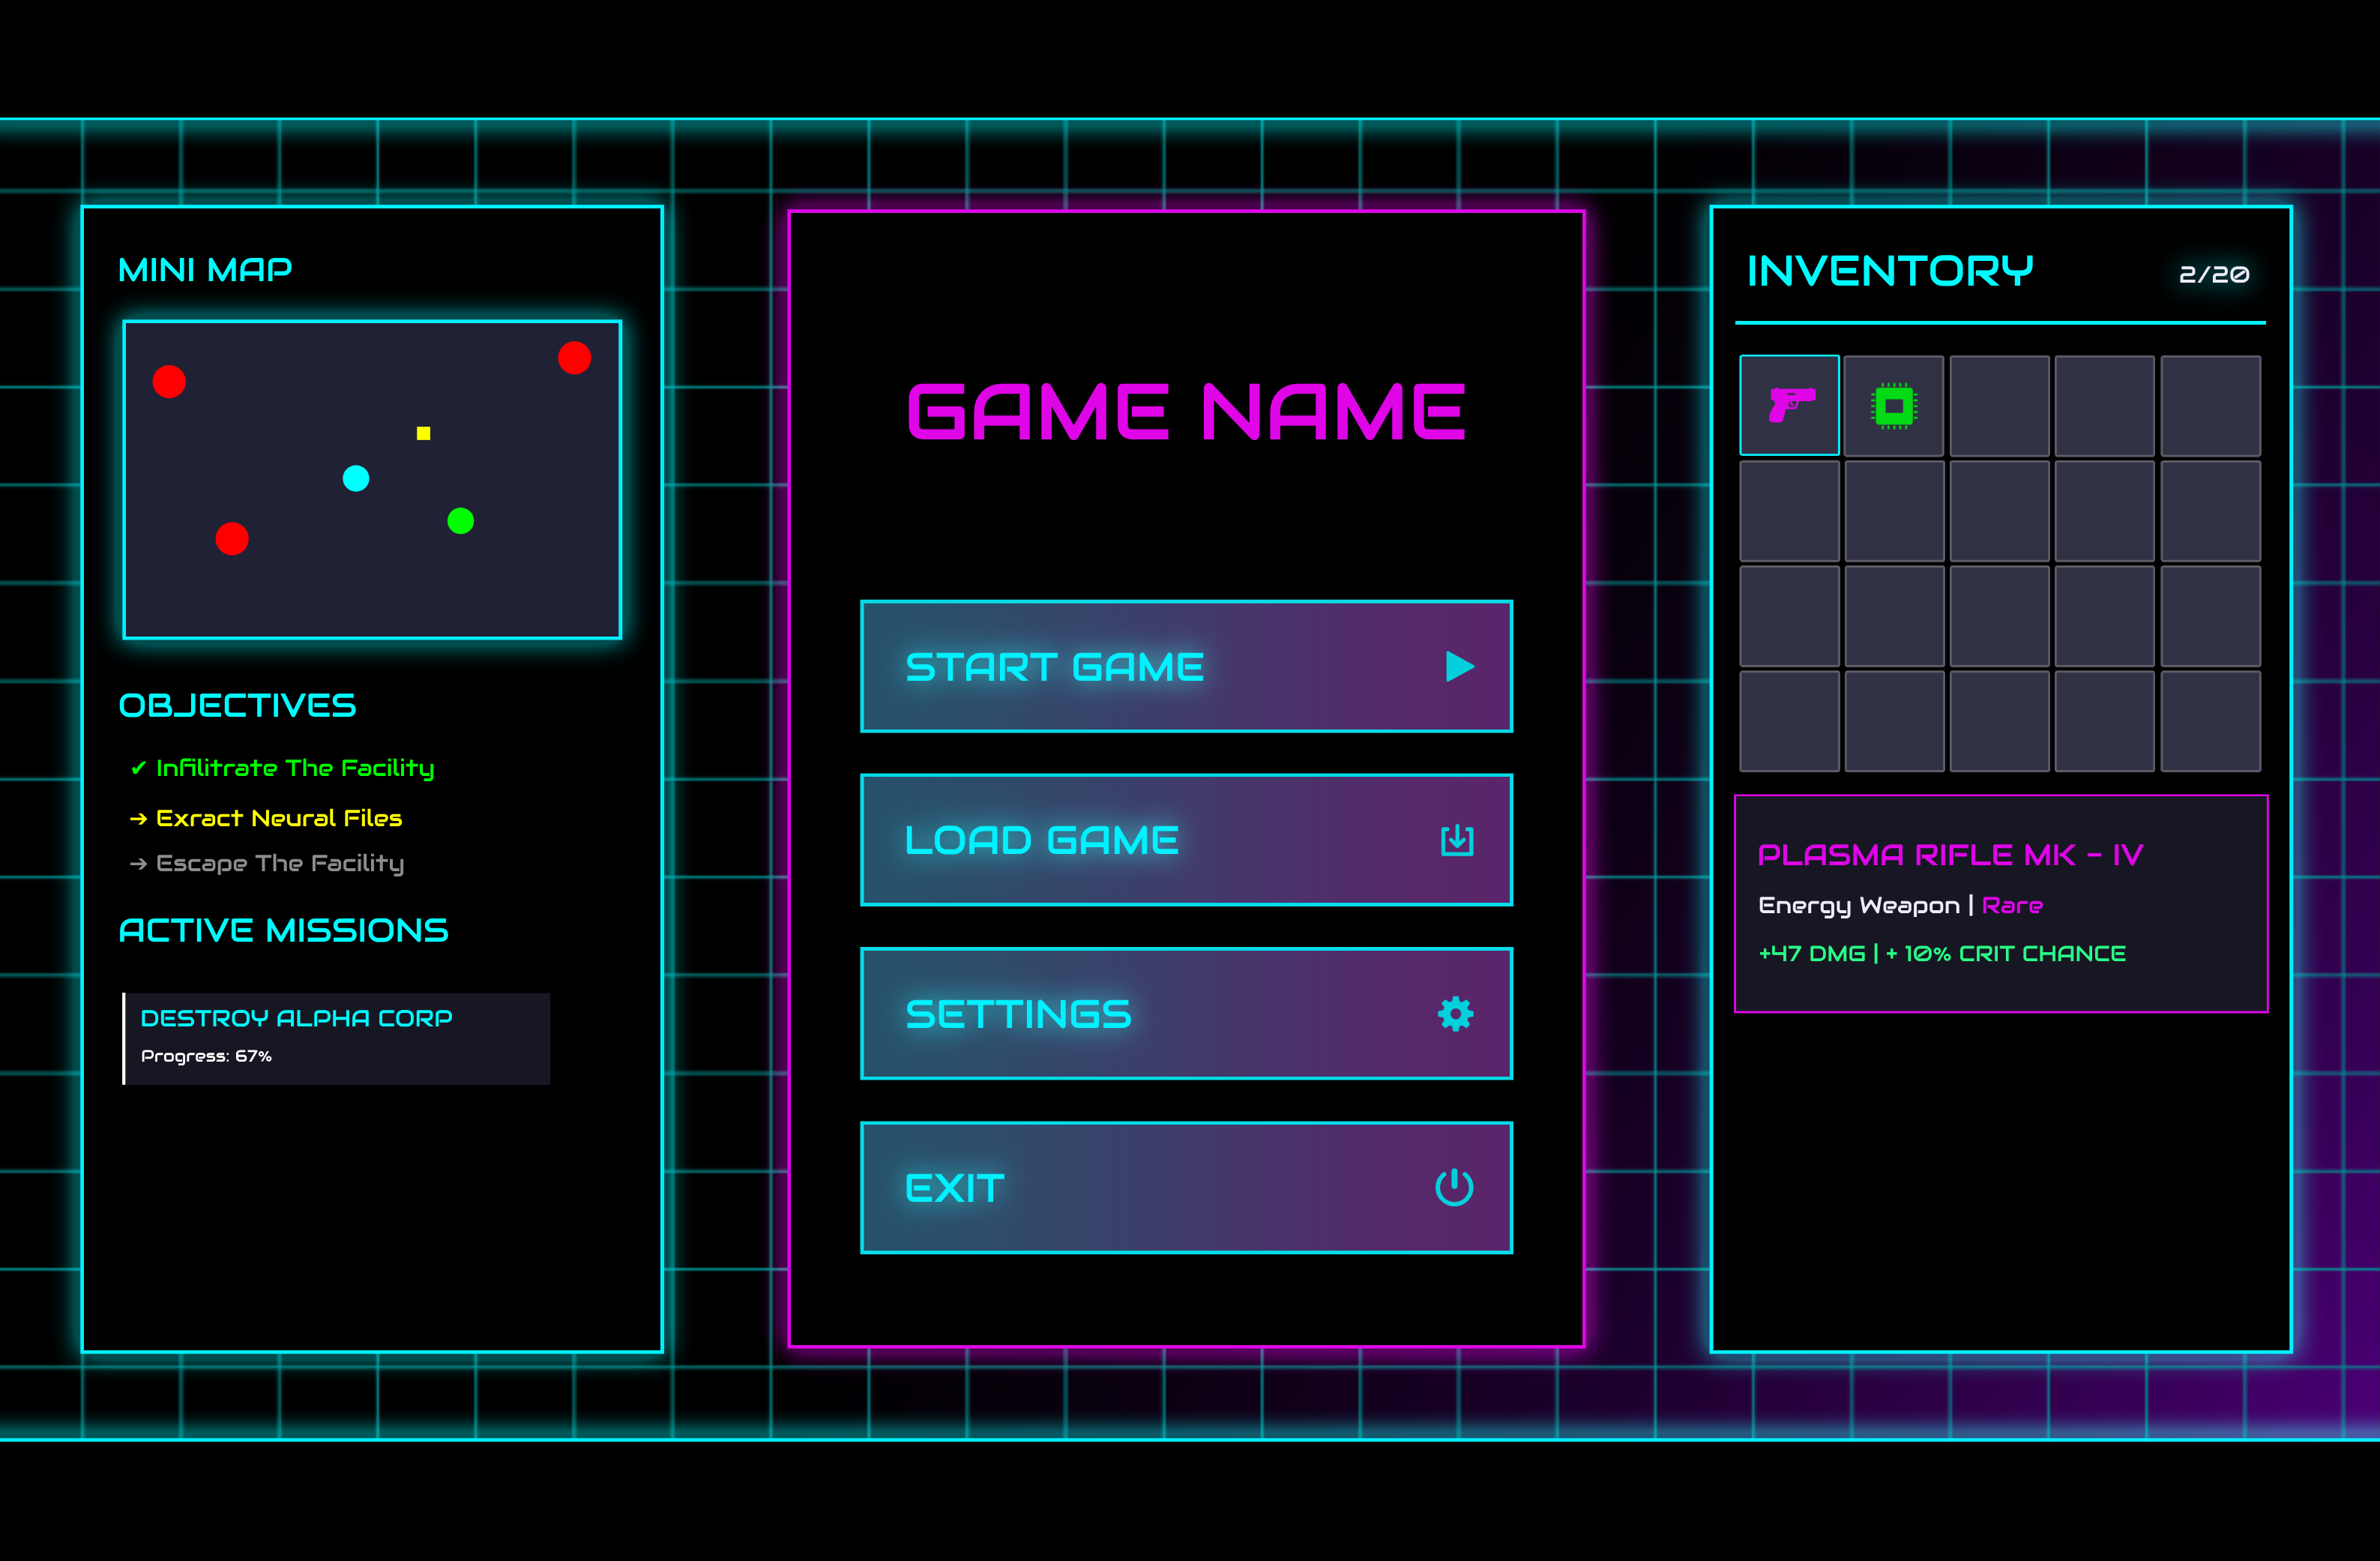The width and height of the screenshot is (2380, 1561).
Task: Toggle Escape The Facility objective
Action: [x=268, y=862]
